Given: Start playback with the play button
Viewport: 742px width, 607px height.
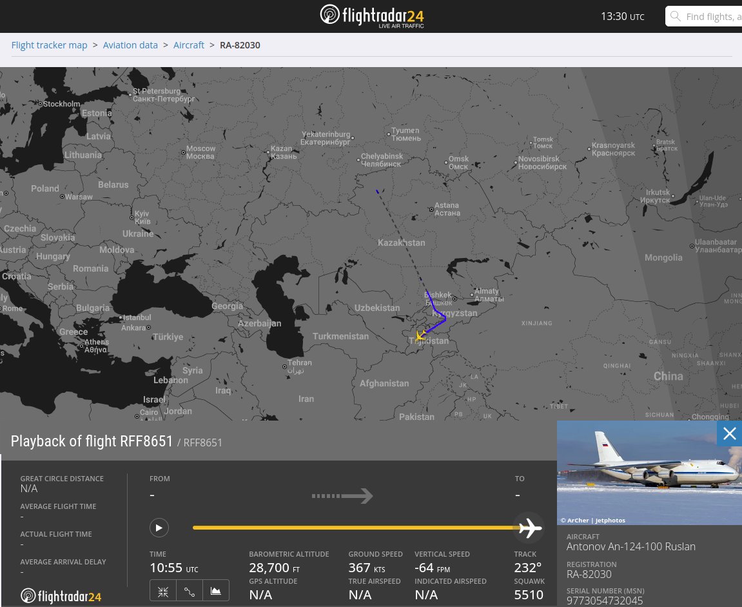Looking at the screenshot, I should point(159,528).
